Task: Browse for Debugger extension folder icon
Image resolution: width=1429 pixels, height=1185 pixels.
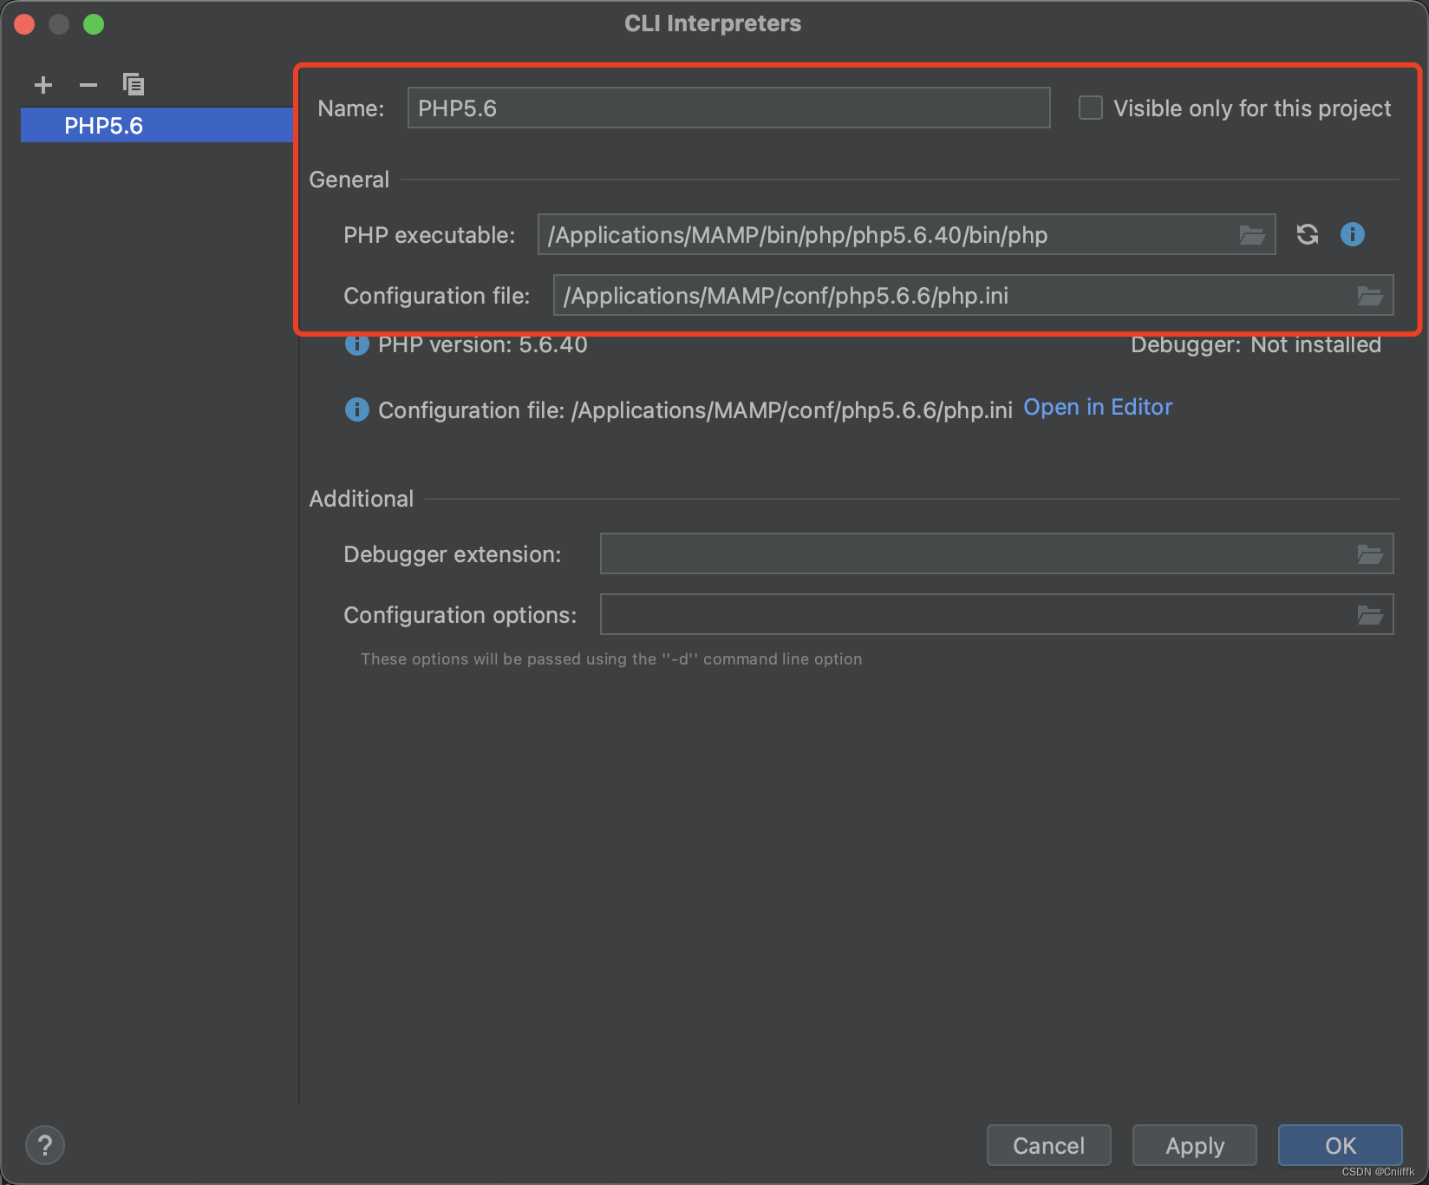Action: point(1370,554)
